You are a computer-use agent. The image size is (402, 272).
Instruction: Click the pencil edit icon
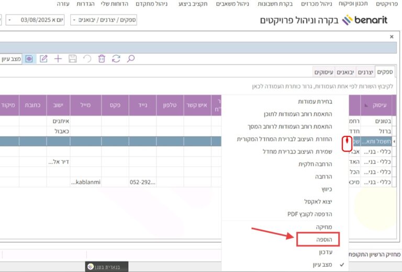pyautogui.click(x=43, y=58)
